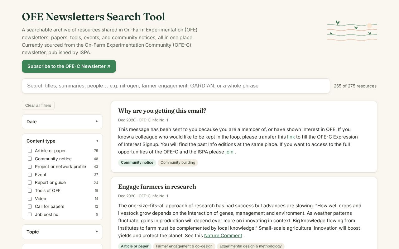Click 'Dec 2020 · OFE-C Info No. 1' under first card
Screen dimensions: 399x249
[x=143, y=120]
